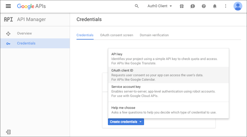Click the feedback alert icon
Image resolution: width=247 pixels, height=137 pixels.
pos(193,6)
